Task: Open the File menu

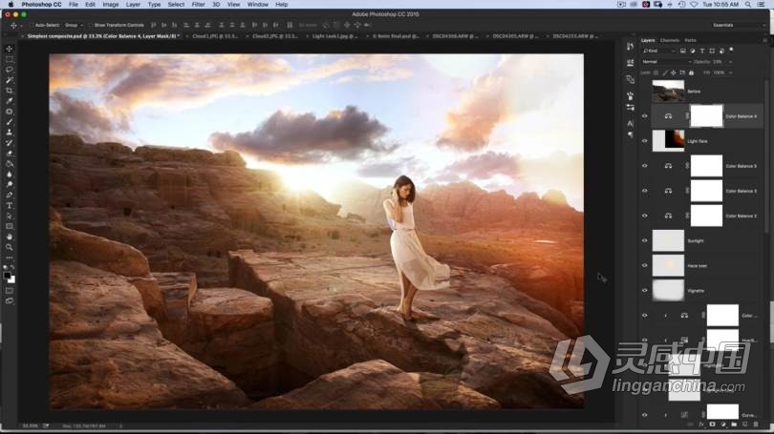Action: tap(73, 5)
